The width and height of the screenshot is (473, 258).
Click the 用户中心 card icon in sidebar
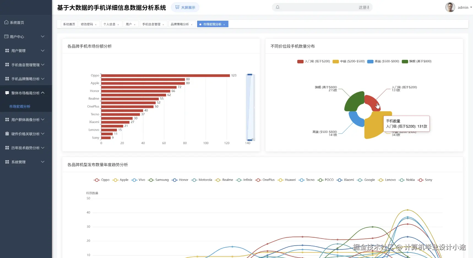pos(6,37)
